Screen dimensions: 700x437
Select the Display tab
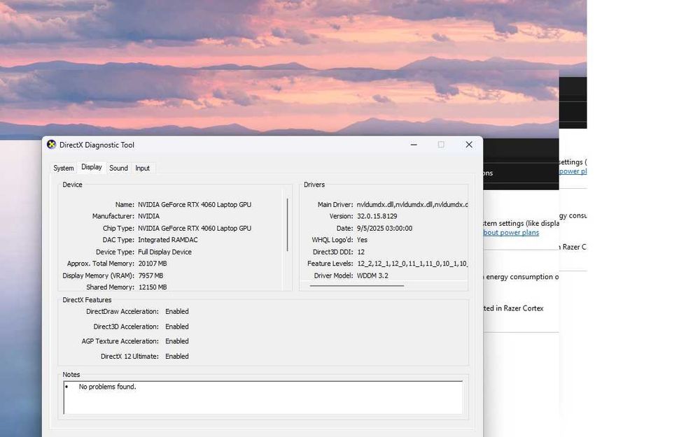click(x=92, y=167)
